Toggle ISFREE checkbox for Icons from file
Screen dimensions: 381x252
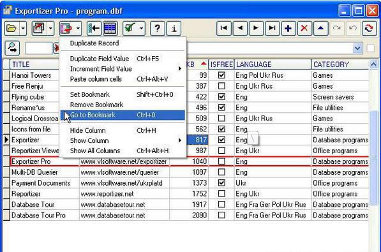click(221, 129)
